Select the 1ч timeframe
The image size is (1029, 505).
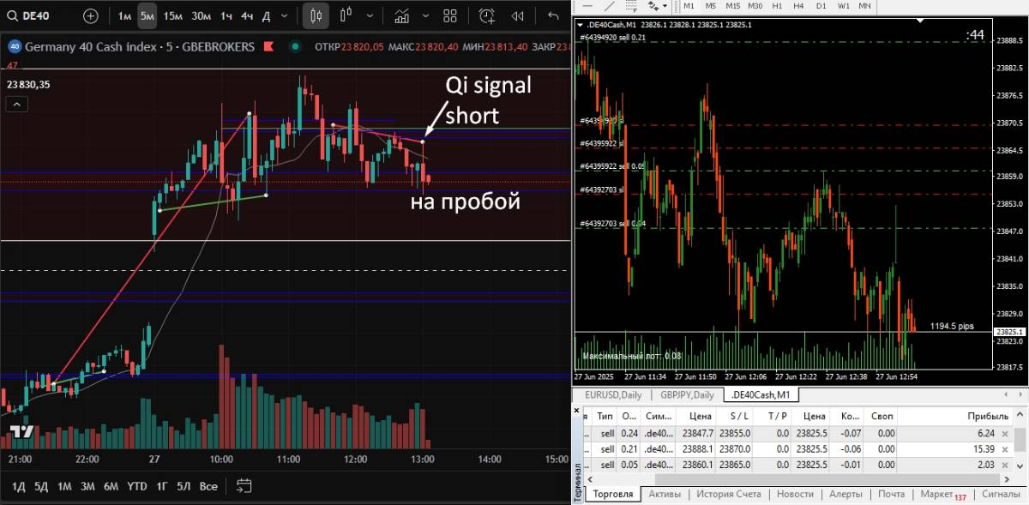[226, 15]
